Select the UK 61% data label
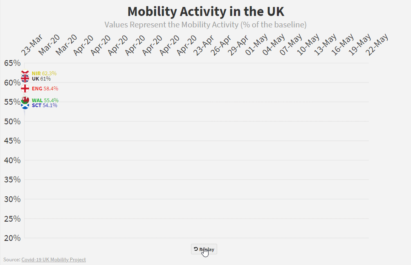 tap(41, 79)
